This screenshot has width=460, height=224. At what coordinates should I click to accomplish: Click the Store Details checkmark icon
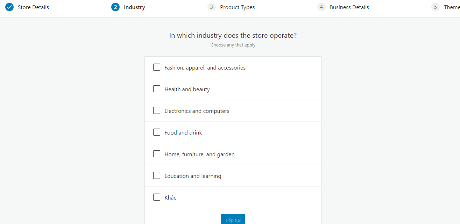(10, 7)
